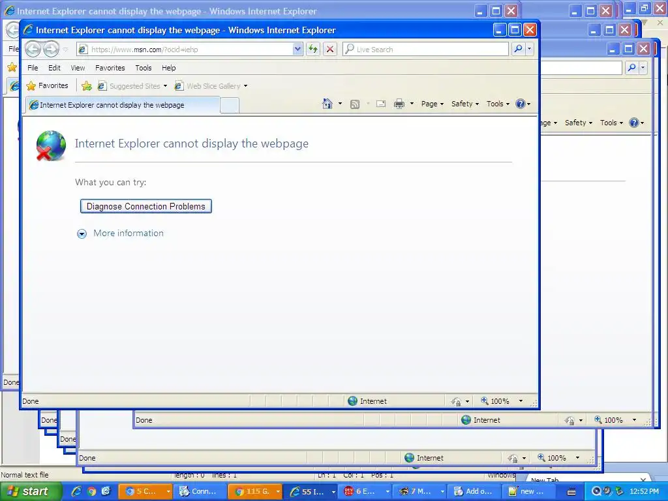Screen dimensions: 668x501
Task: Open the '7 M...' taskbar group
Action: [421, 491]
